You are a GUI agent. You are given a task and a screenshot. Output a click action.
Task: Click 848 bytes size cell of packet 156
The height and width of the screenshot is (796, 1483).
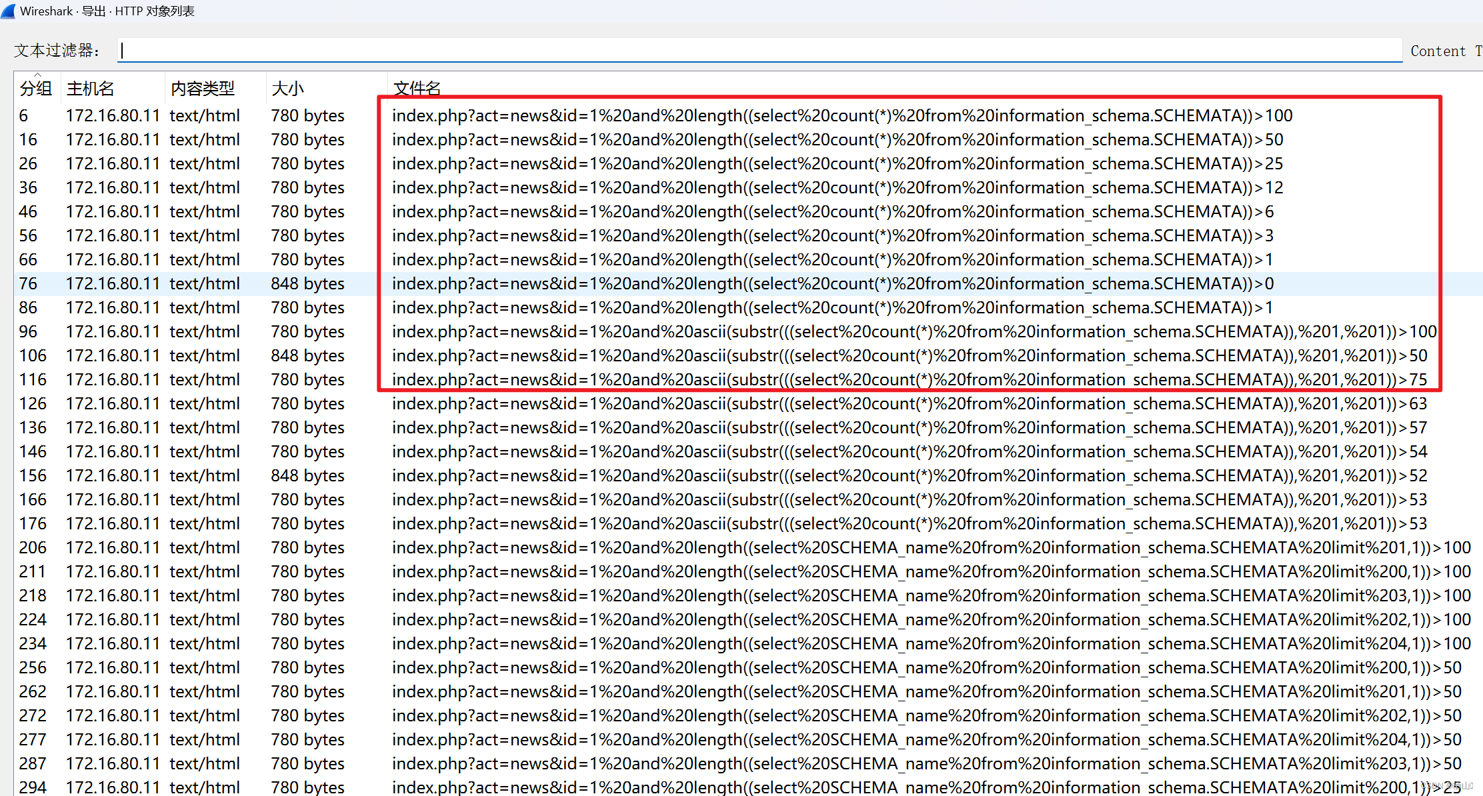307,475
